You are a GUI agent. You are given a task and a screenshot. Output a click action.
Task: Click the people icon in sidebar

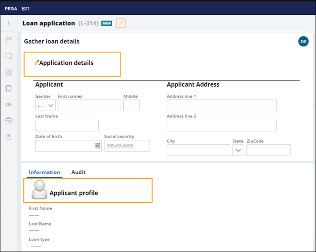coord(9,104)
